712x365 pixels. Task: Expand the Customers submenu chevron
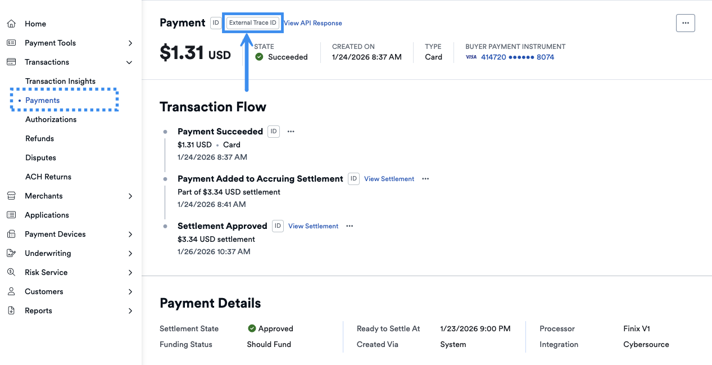130,292
